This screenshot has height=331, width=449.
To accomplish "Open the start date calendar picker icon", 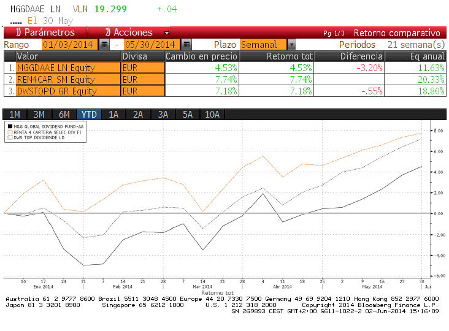I will 104,45.
